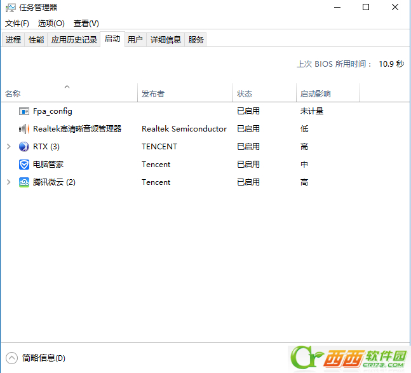The image size is (411, 373).
Task: Sort by the 启动影响 column header
Action: click(328, 93)
